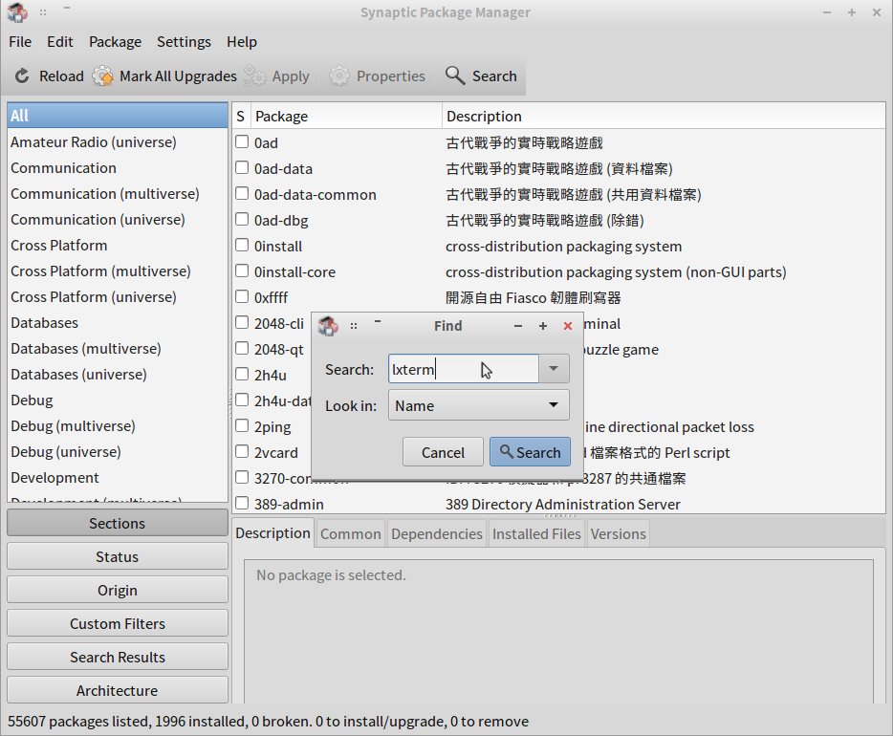Select the Databases section
The image size is (893, 736).
point(118,323)
